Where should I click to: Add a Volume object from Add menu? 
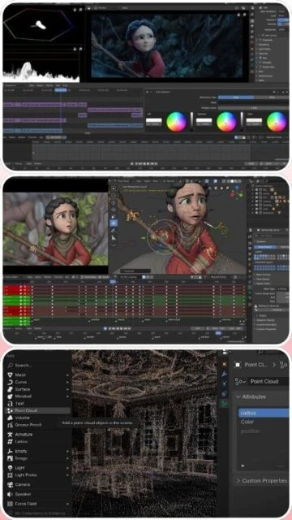coord(38,418)
